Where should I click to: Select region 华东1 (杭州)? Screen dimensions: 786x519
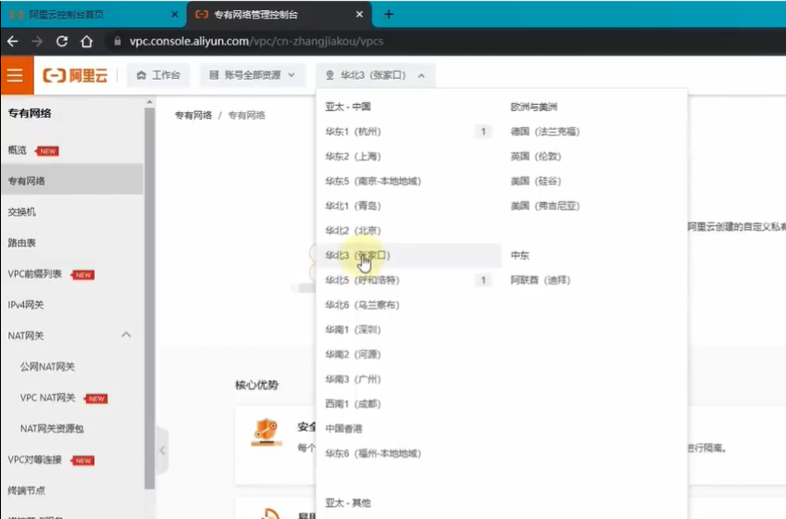pos(408,132)
